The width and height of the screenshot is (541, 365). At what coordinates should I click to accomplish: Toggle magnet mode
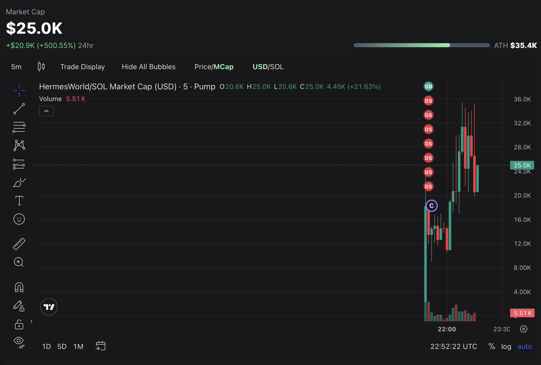click(19, 287)
